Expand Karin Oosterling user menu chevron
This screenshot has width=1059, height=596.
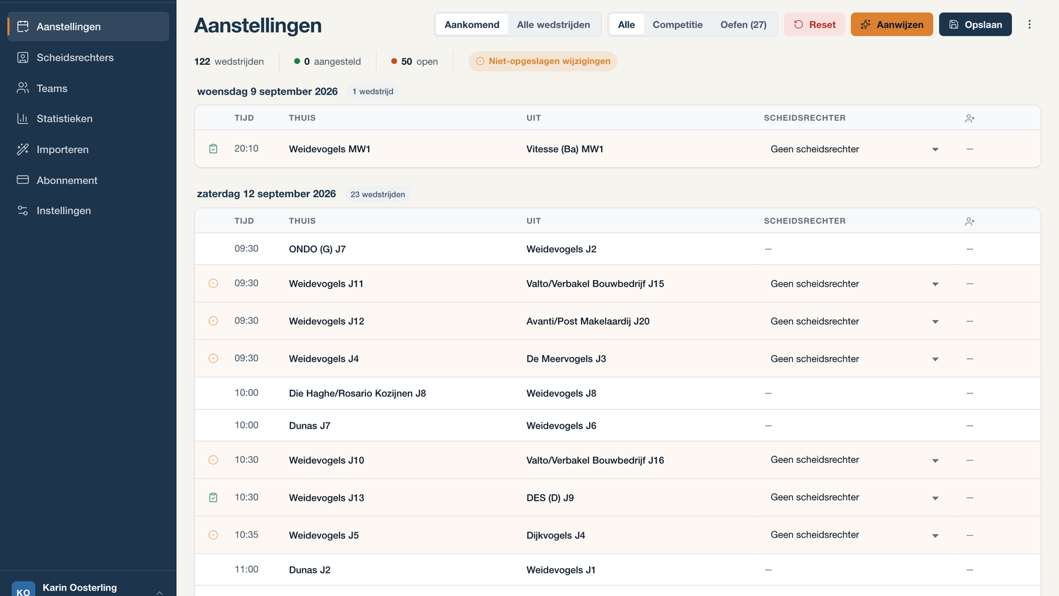click(160, 592)
